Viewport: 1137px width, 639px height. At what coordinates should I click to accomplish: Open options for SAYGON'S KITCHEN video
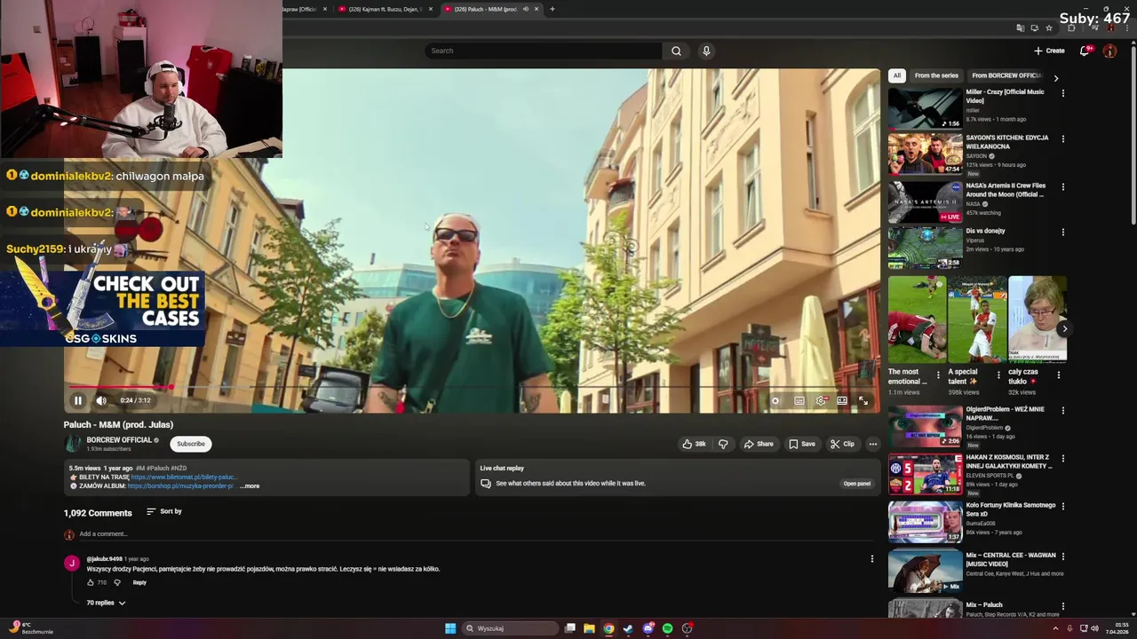coord(1062,139)
